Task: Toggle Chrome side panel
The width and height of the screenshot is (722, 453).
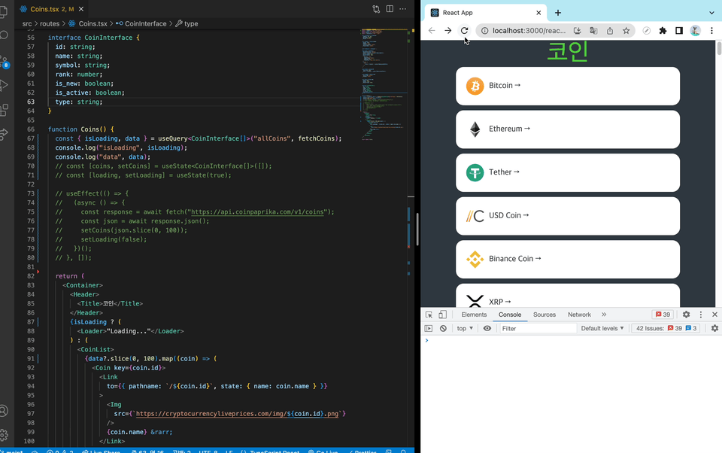Action: point(678,30)
